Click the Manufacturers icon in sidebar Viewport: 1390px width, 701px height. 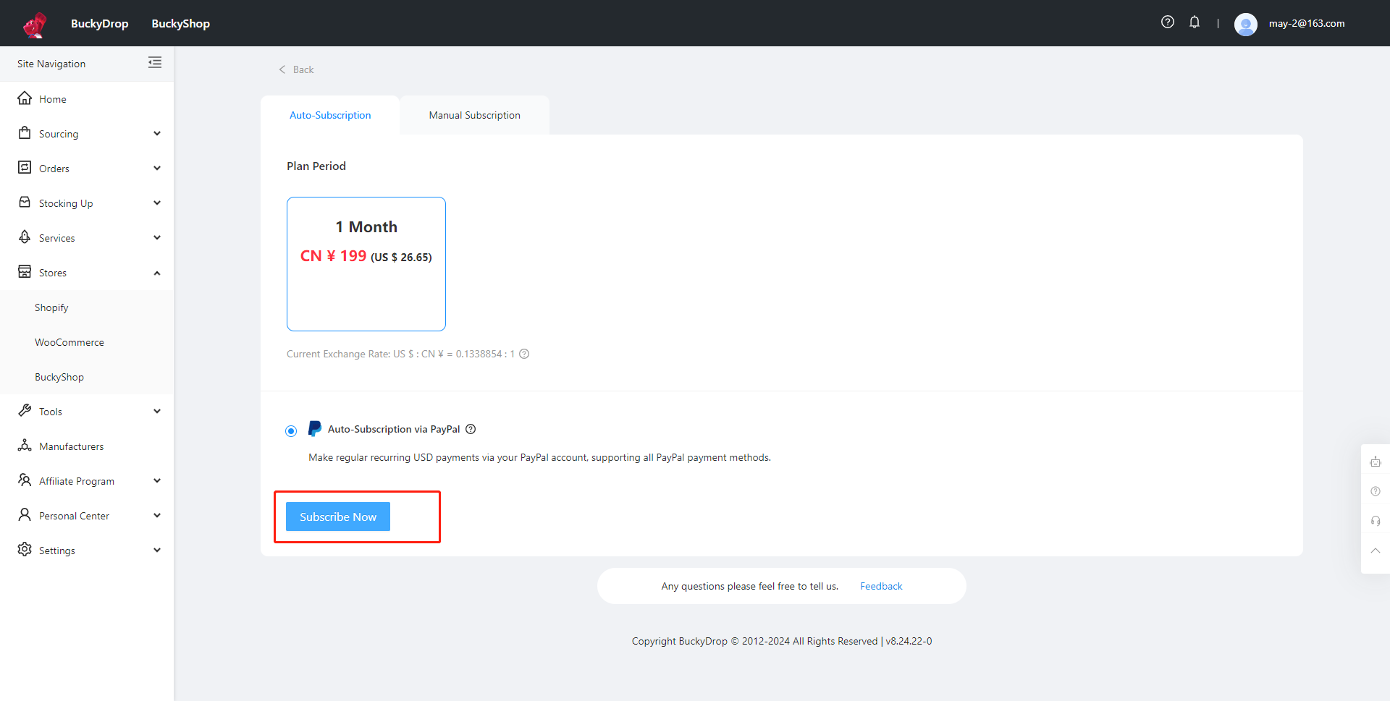(25, 446)
